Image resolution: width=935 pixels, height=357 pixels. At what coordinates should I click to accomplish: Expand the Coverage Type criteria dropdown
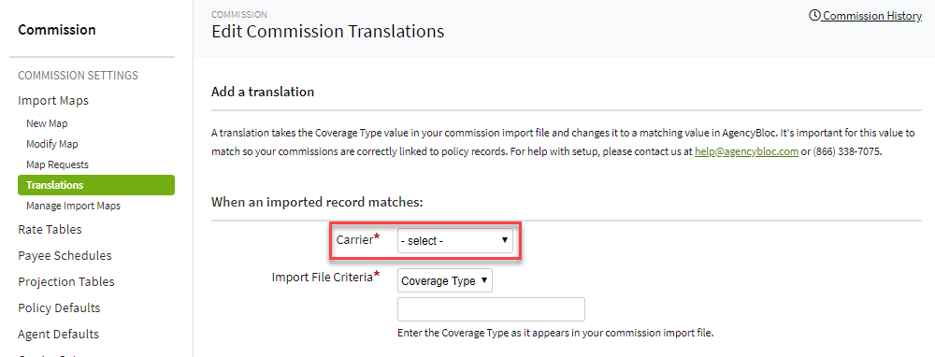(445, 280)
